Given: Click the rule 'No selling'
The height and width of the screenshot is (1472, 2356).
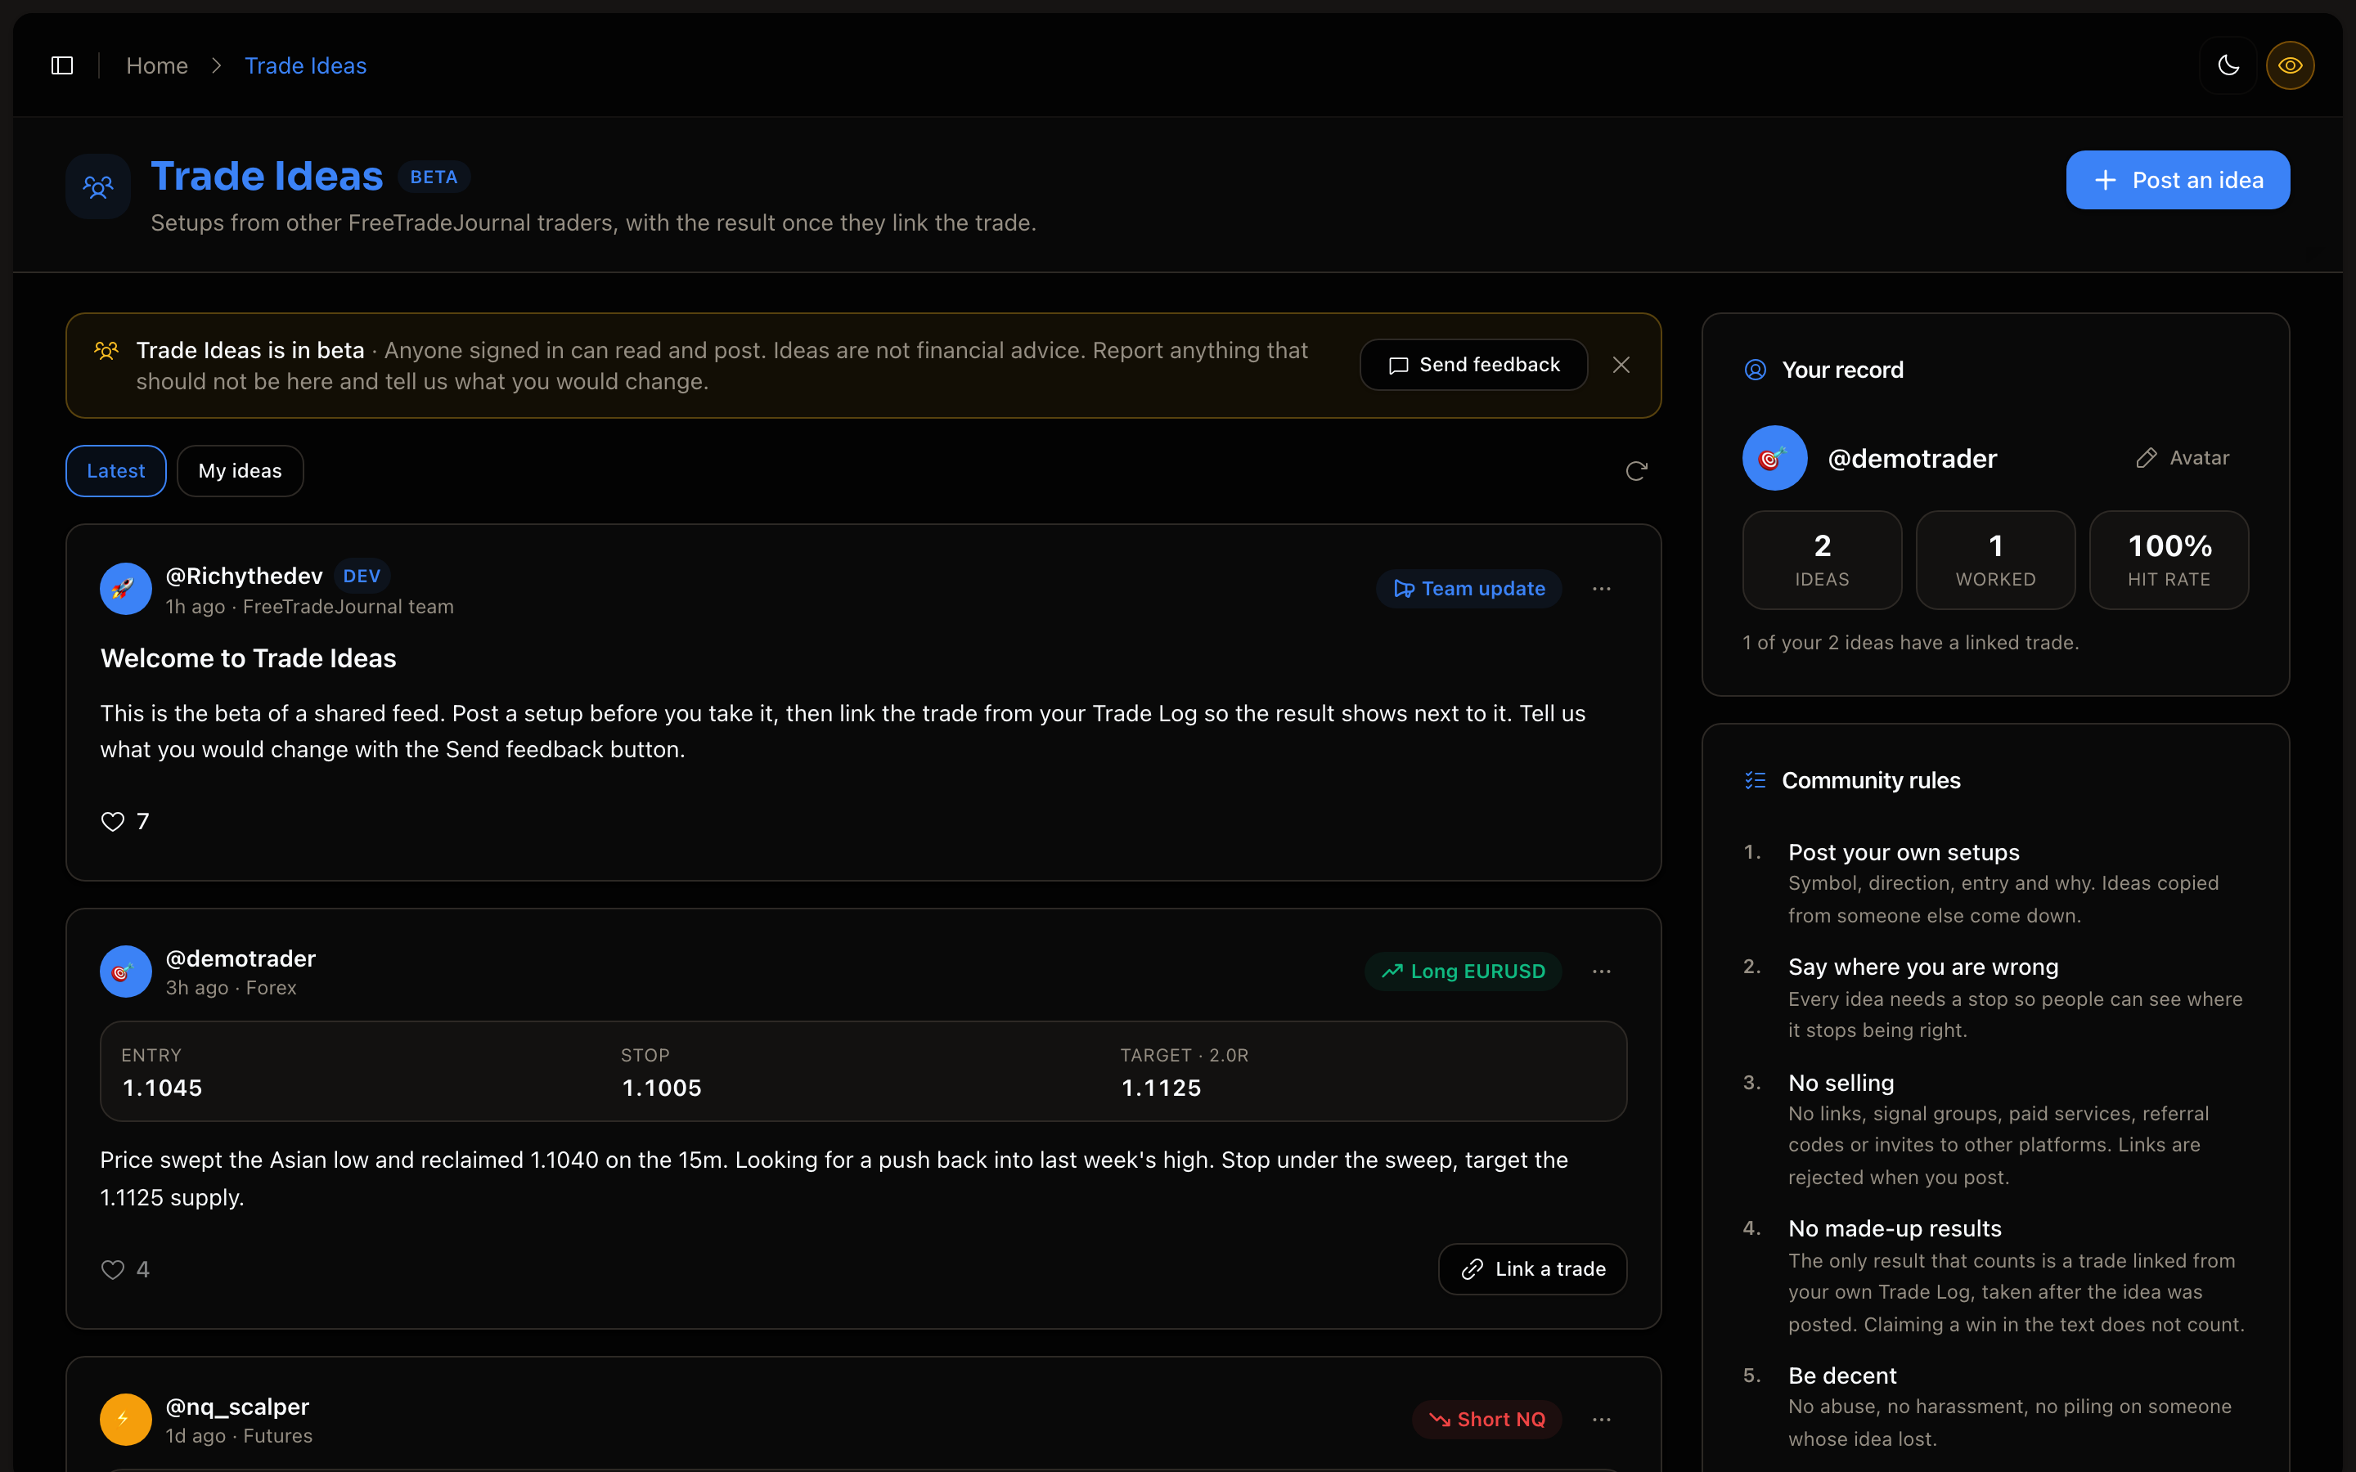Looking at the screenshot, I should point(1841,1084).
